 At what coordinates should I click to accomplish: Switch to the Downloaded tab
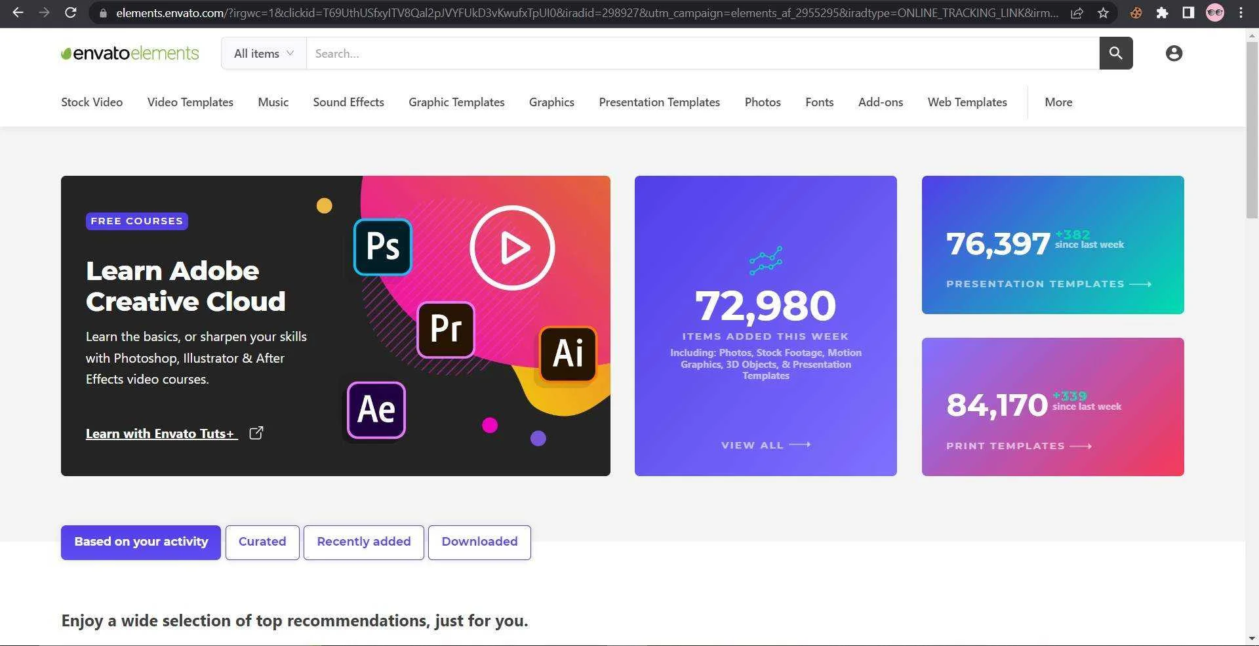pyautogui.click(x=479, y=542)
